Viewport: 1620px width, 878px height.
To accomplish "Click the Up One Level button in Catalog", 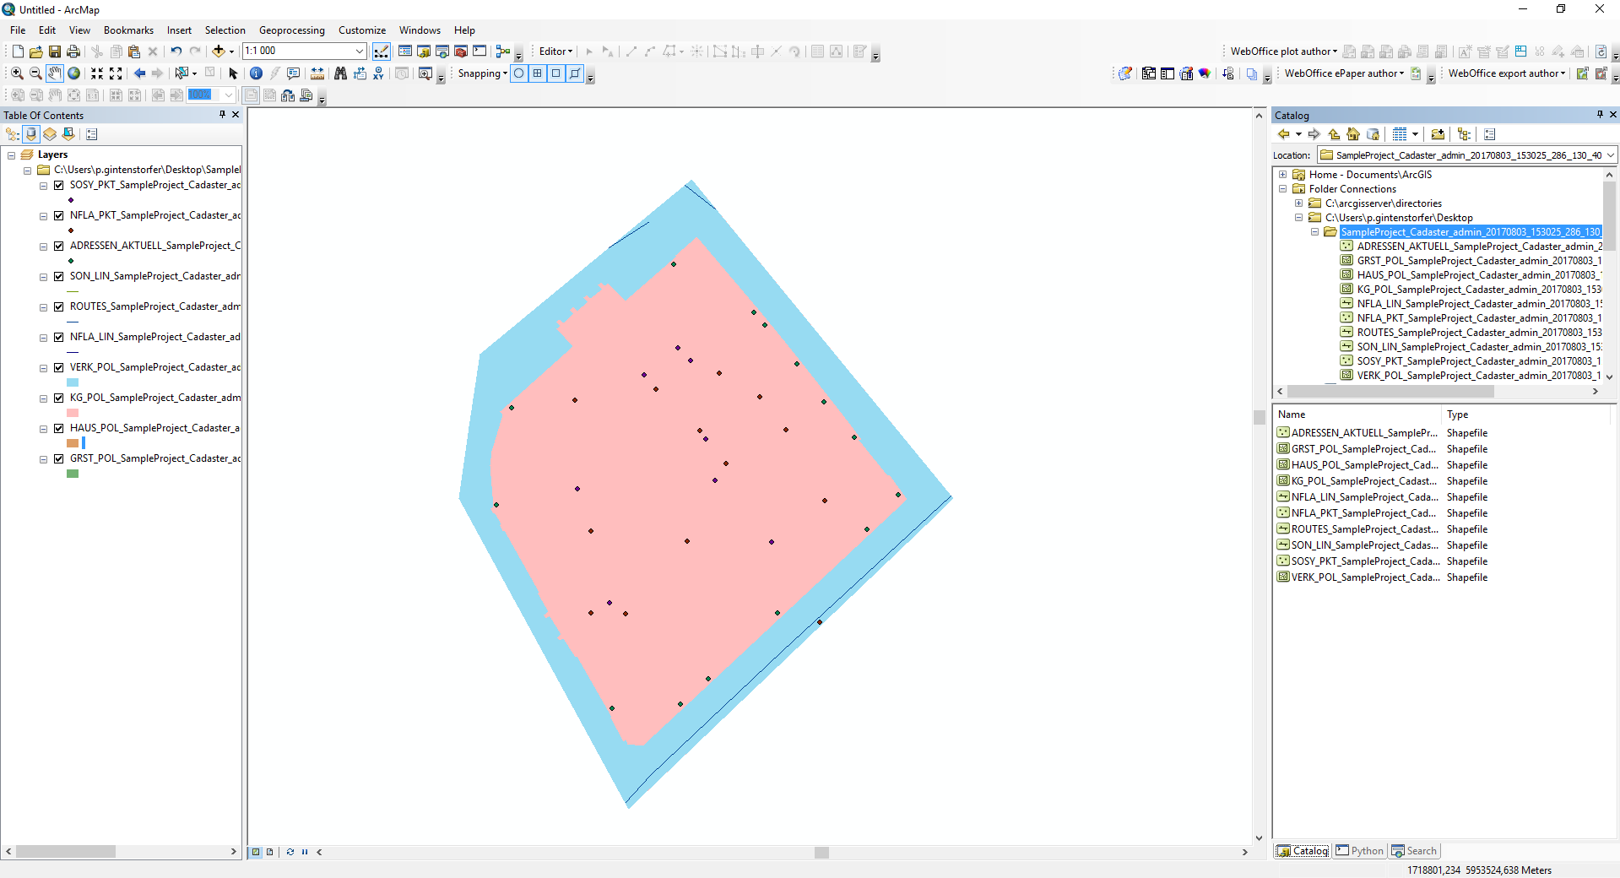I will click(1333, 134).
